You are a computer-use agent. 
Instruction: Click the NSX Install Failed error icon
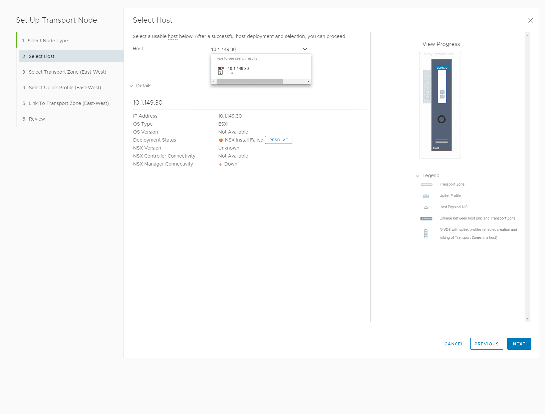pyautogui.click(x=221, y=140)
